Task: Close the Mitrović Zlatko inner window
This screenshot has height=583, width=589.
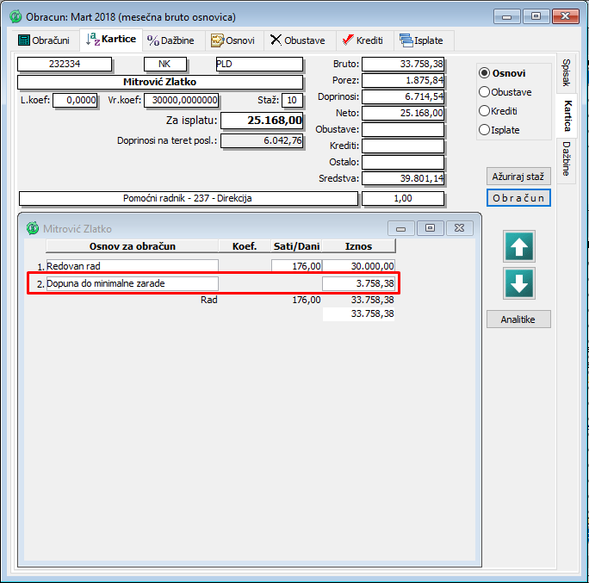Action: coord(460,228)
